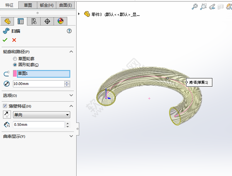Collapse the 轮廓和路径(P) section
Image resolution: width=232 pixels, height=176 pixels.
71,52
